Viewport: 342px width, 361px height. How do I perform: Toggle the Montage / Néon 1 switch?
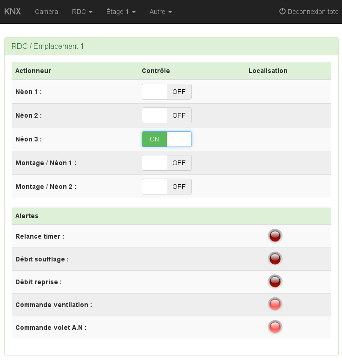click(x=166, y=163)
